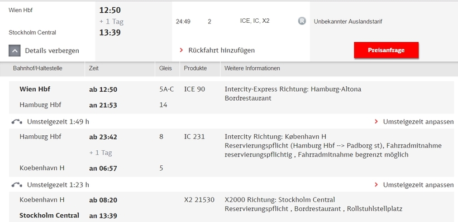Click the Stockholm Central arrival station in details
458x222 pixels.
click(x=49, y=215)
